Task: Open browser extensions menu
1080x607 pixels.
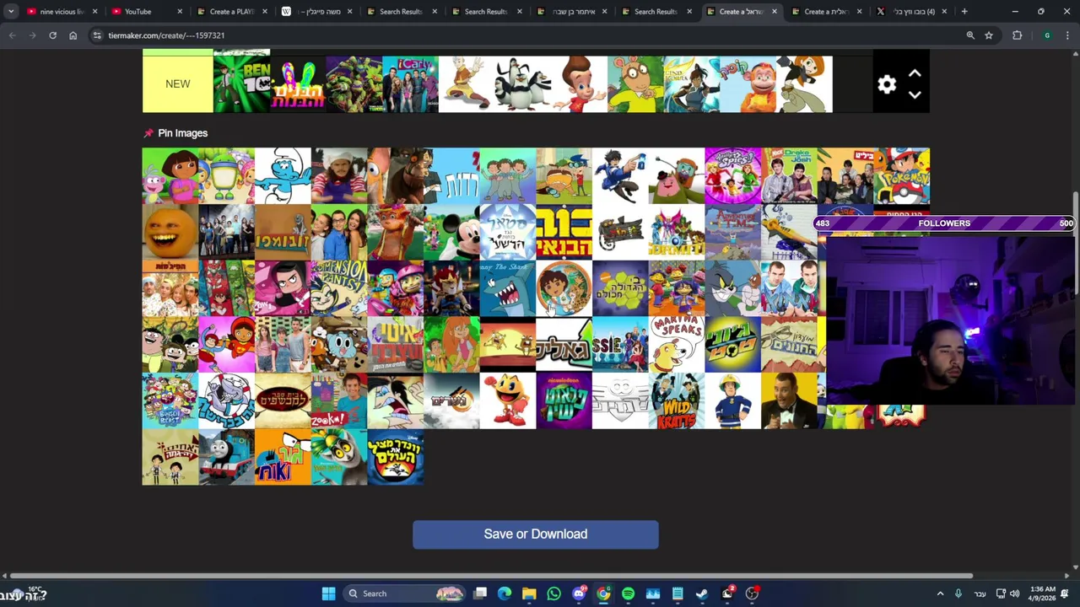Action: 1018,35
